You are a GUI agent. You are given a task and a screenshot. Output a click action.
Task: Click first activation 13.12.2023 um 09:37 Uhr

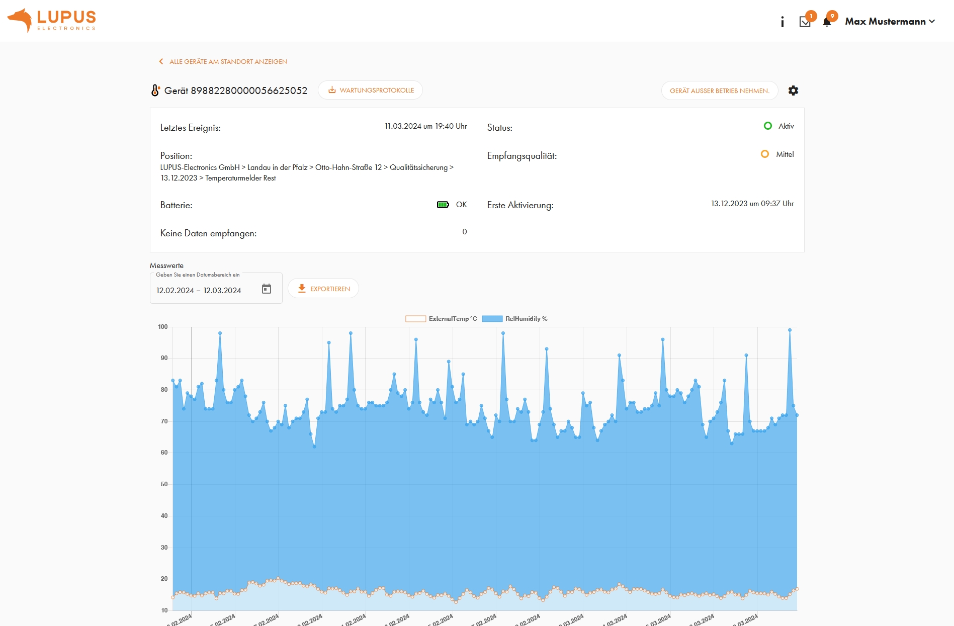click(x=752, y=204)
